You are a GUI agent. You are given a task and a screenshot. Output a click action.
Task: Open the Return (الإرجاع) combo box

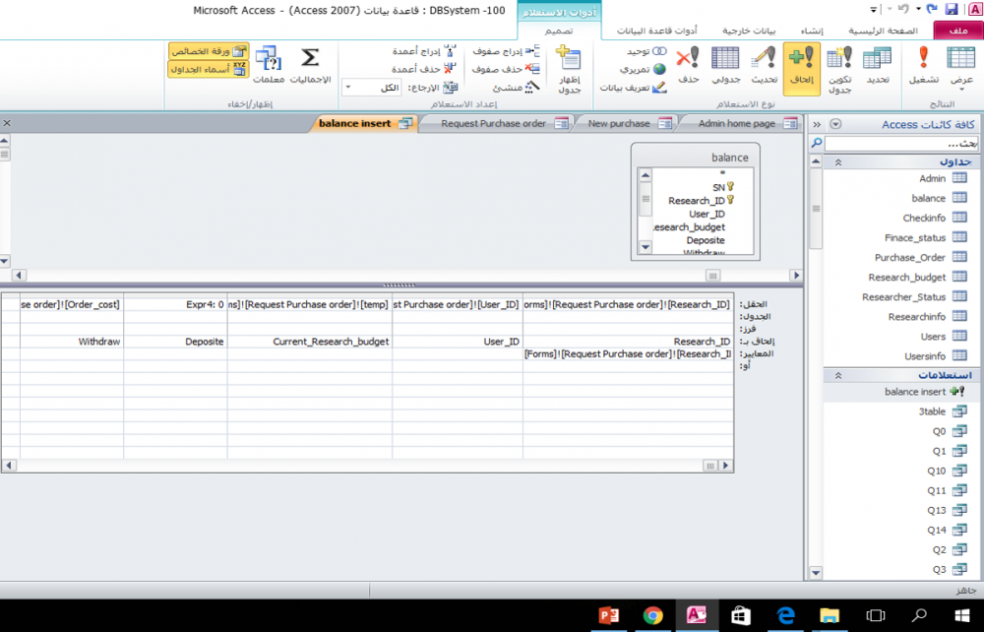point(371,88)
